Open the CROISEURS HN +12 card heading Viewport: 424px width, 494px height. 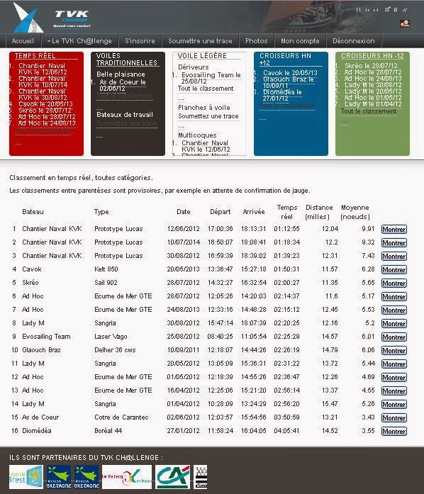(285, 60)
